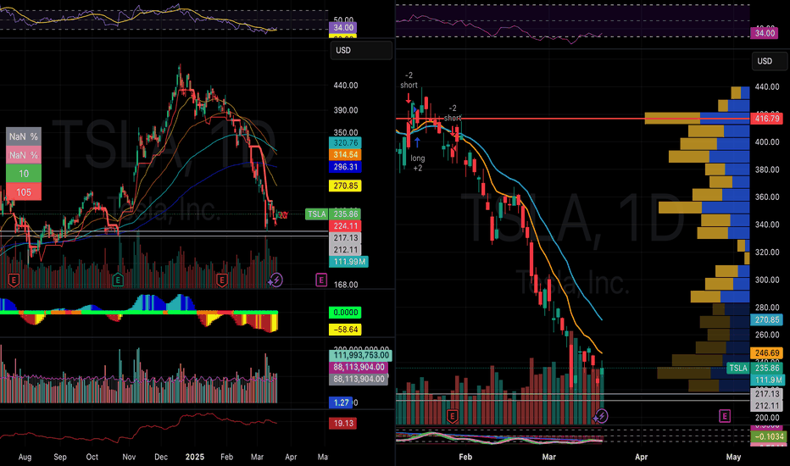The width and height of the screenshot is (790, 466).
Task: Click the lightning news icon on right chart
Action: (601, 416)
